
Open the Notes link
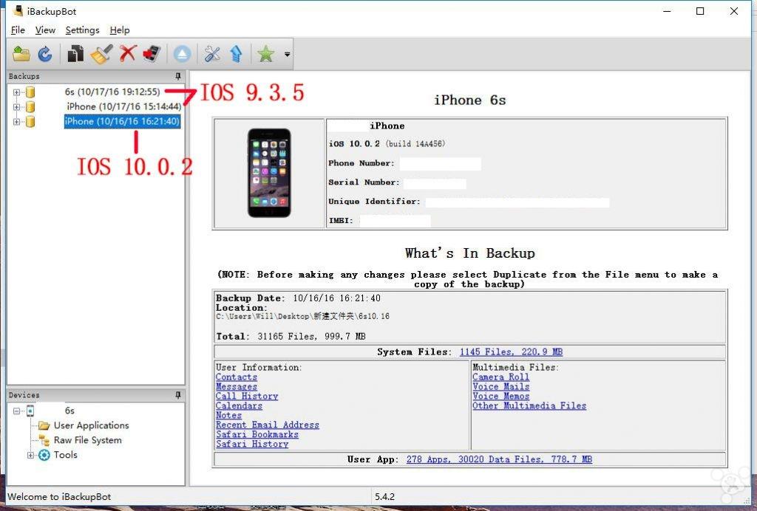point(228,415)
